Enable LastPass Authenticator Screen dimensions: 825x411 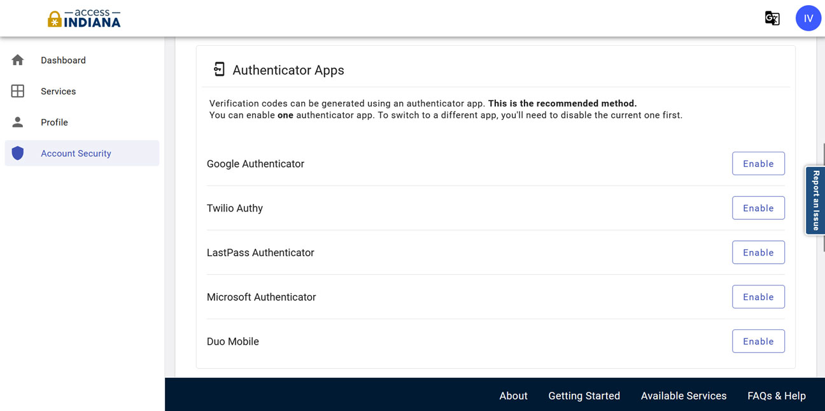pyautogui.click(x=758, y=252)
